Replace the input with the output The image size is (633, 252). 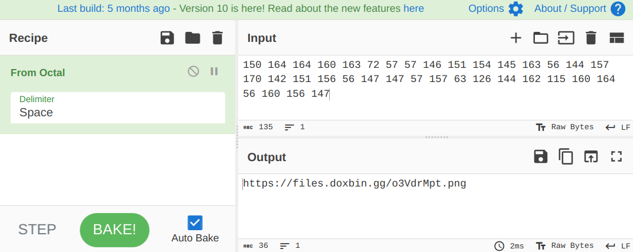[591, 156]
